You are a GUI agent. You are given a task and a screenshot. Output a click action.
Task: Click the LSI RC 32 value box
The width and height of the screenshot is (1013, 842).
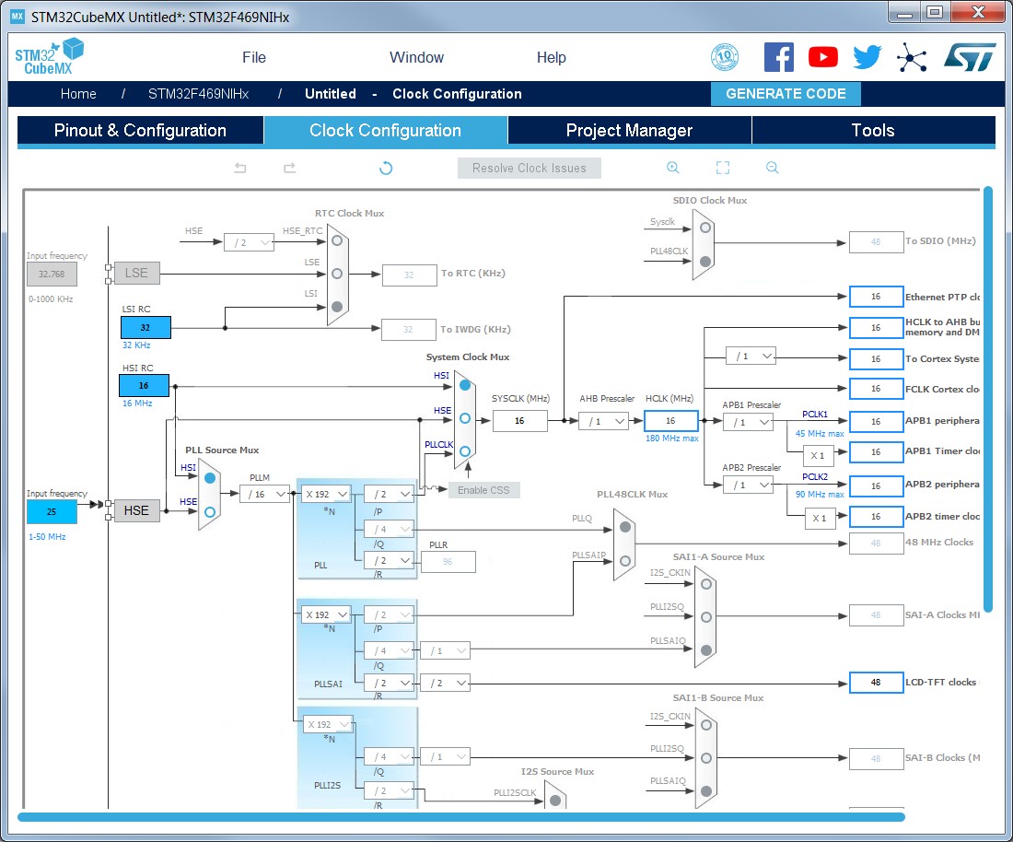[146, 328]
